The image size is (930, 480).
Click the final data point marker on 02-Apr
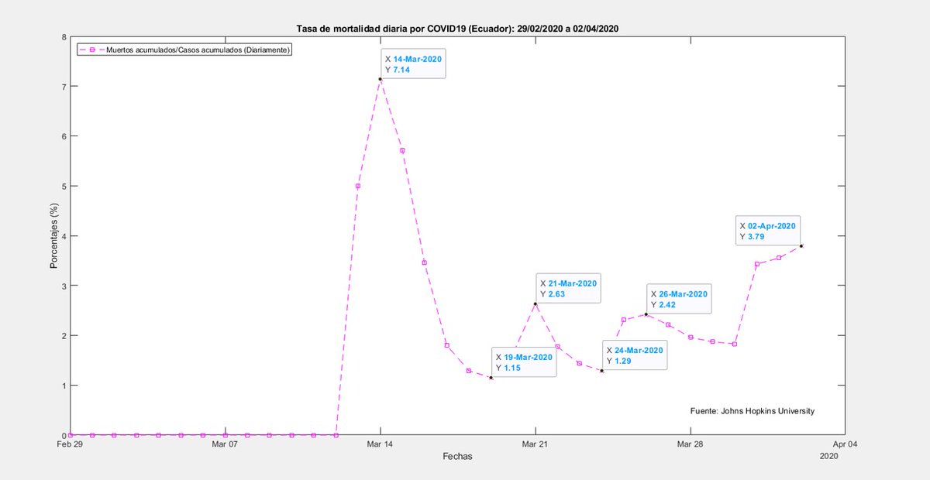[x=801, y=246]
